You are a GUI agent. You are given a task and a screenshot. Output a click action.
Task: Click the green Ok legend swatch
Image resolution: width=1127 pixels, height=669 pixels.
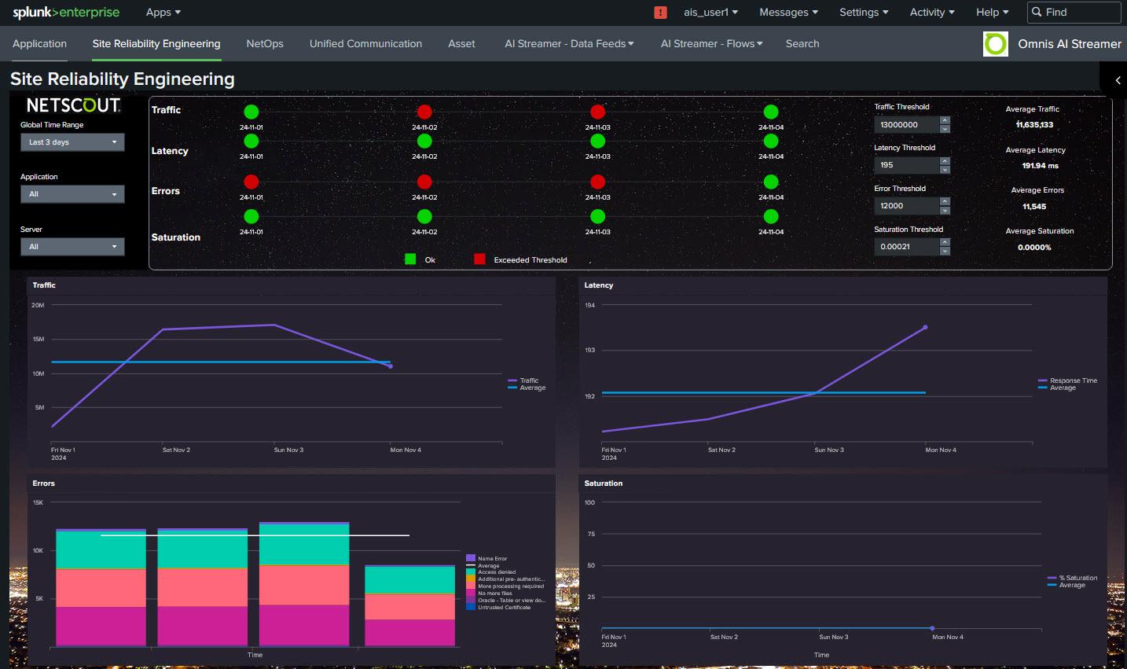pyautogui.click(x=410, y=259)
